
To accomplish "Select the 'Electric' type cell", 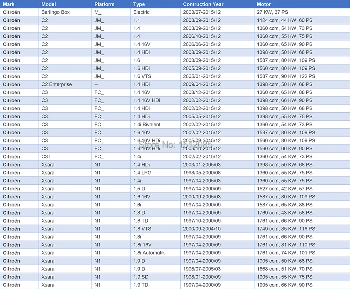I will (155, 12).
